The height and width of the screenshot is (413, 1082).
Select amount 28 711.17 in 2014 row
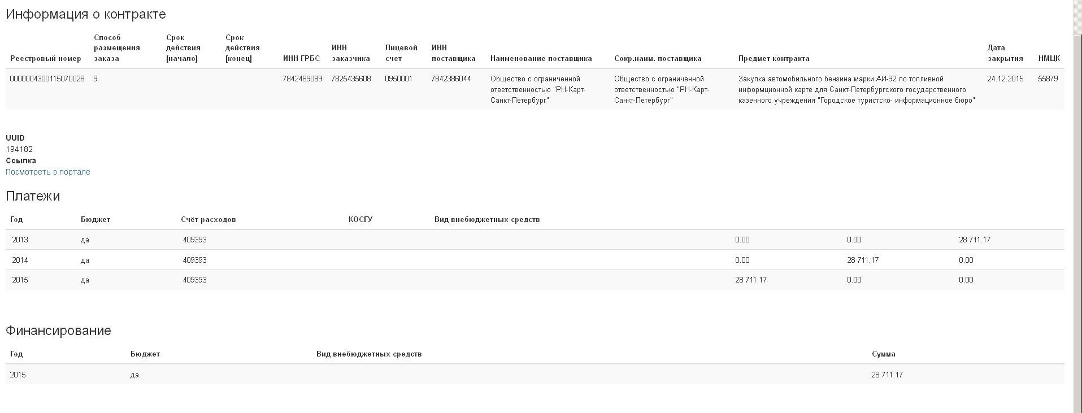(863, 260)
